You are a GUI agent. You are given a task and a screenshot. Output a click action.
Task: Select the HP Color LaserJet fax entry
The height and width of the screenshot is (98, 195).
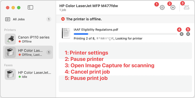[x=28, y=74]
